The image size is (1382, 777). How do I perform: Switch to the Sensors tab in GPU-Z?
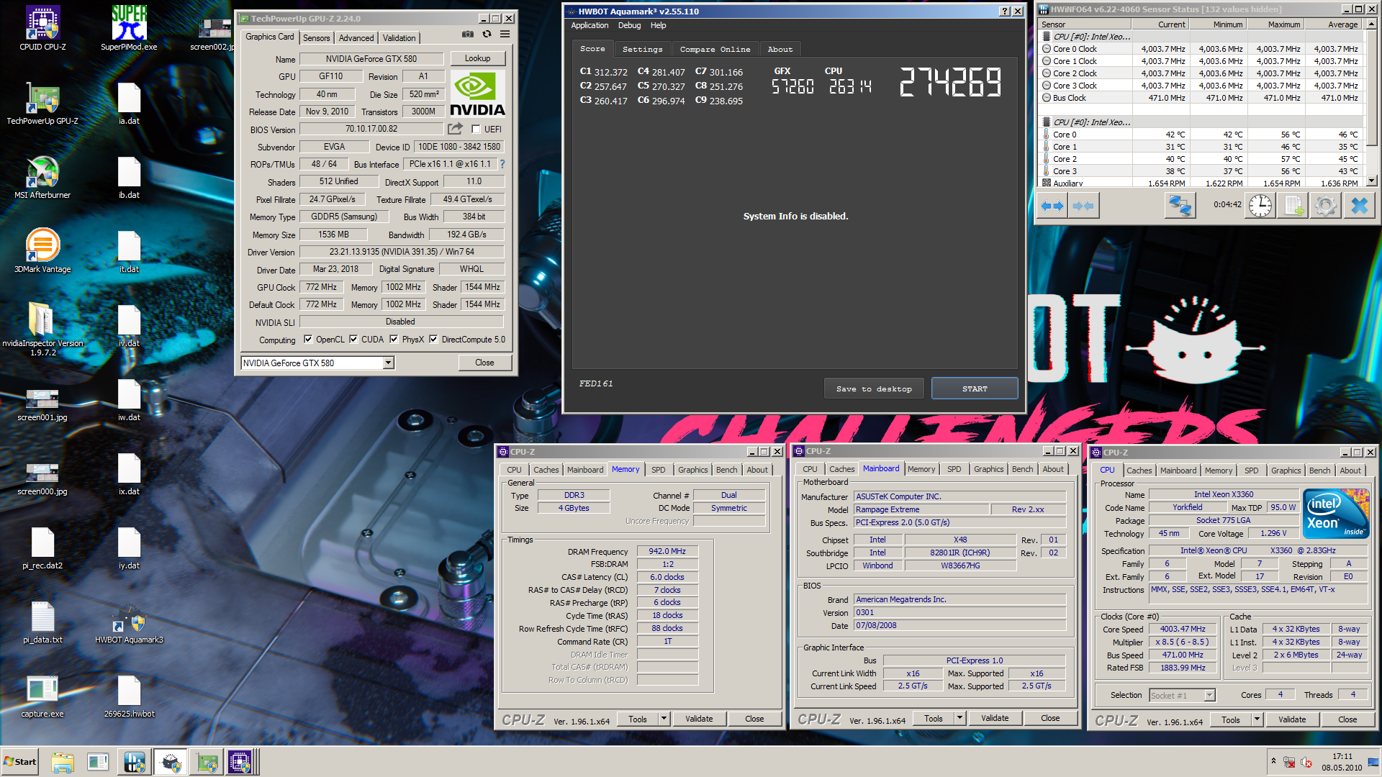pos(316,38)
